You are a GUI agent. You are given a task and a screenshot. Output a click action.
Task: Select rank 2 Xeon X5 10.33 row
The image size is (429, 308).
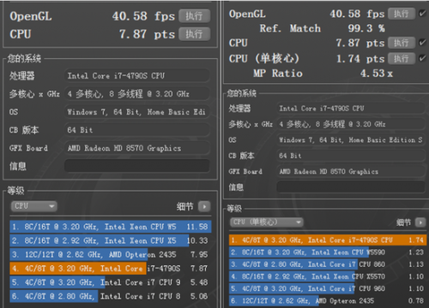[x=111, y=240]
